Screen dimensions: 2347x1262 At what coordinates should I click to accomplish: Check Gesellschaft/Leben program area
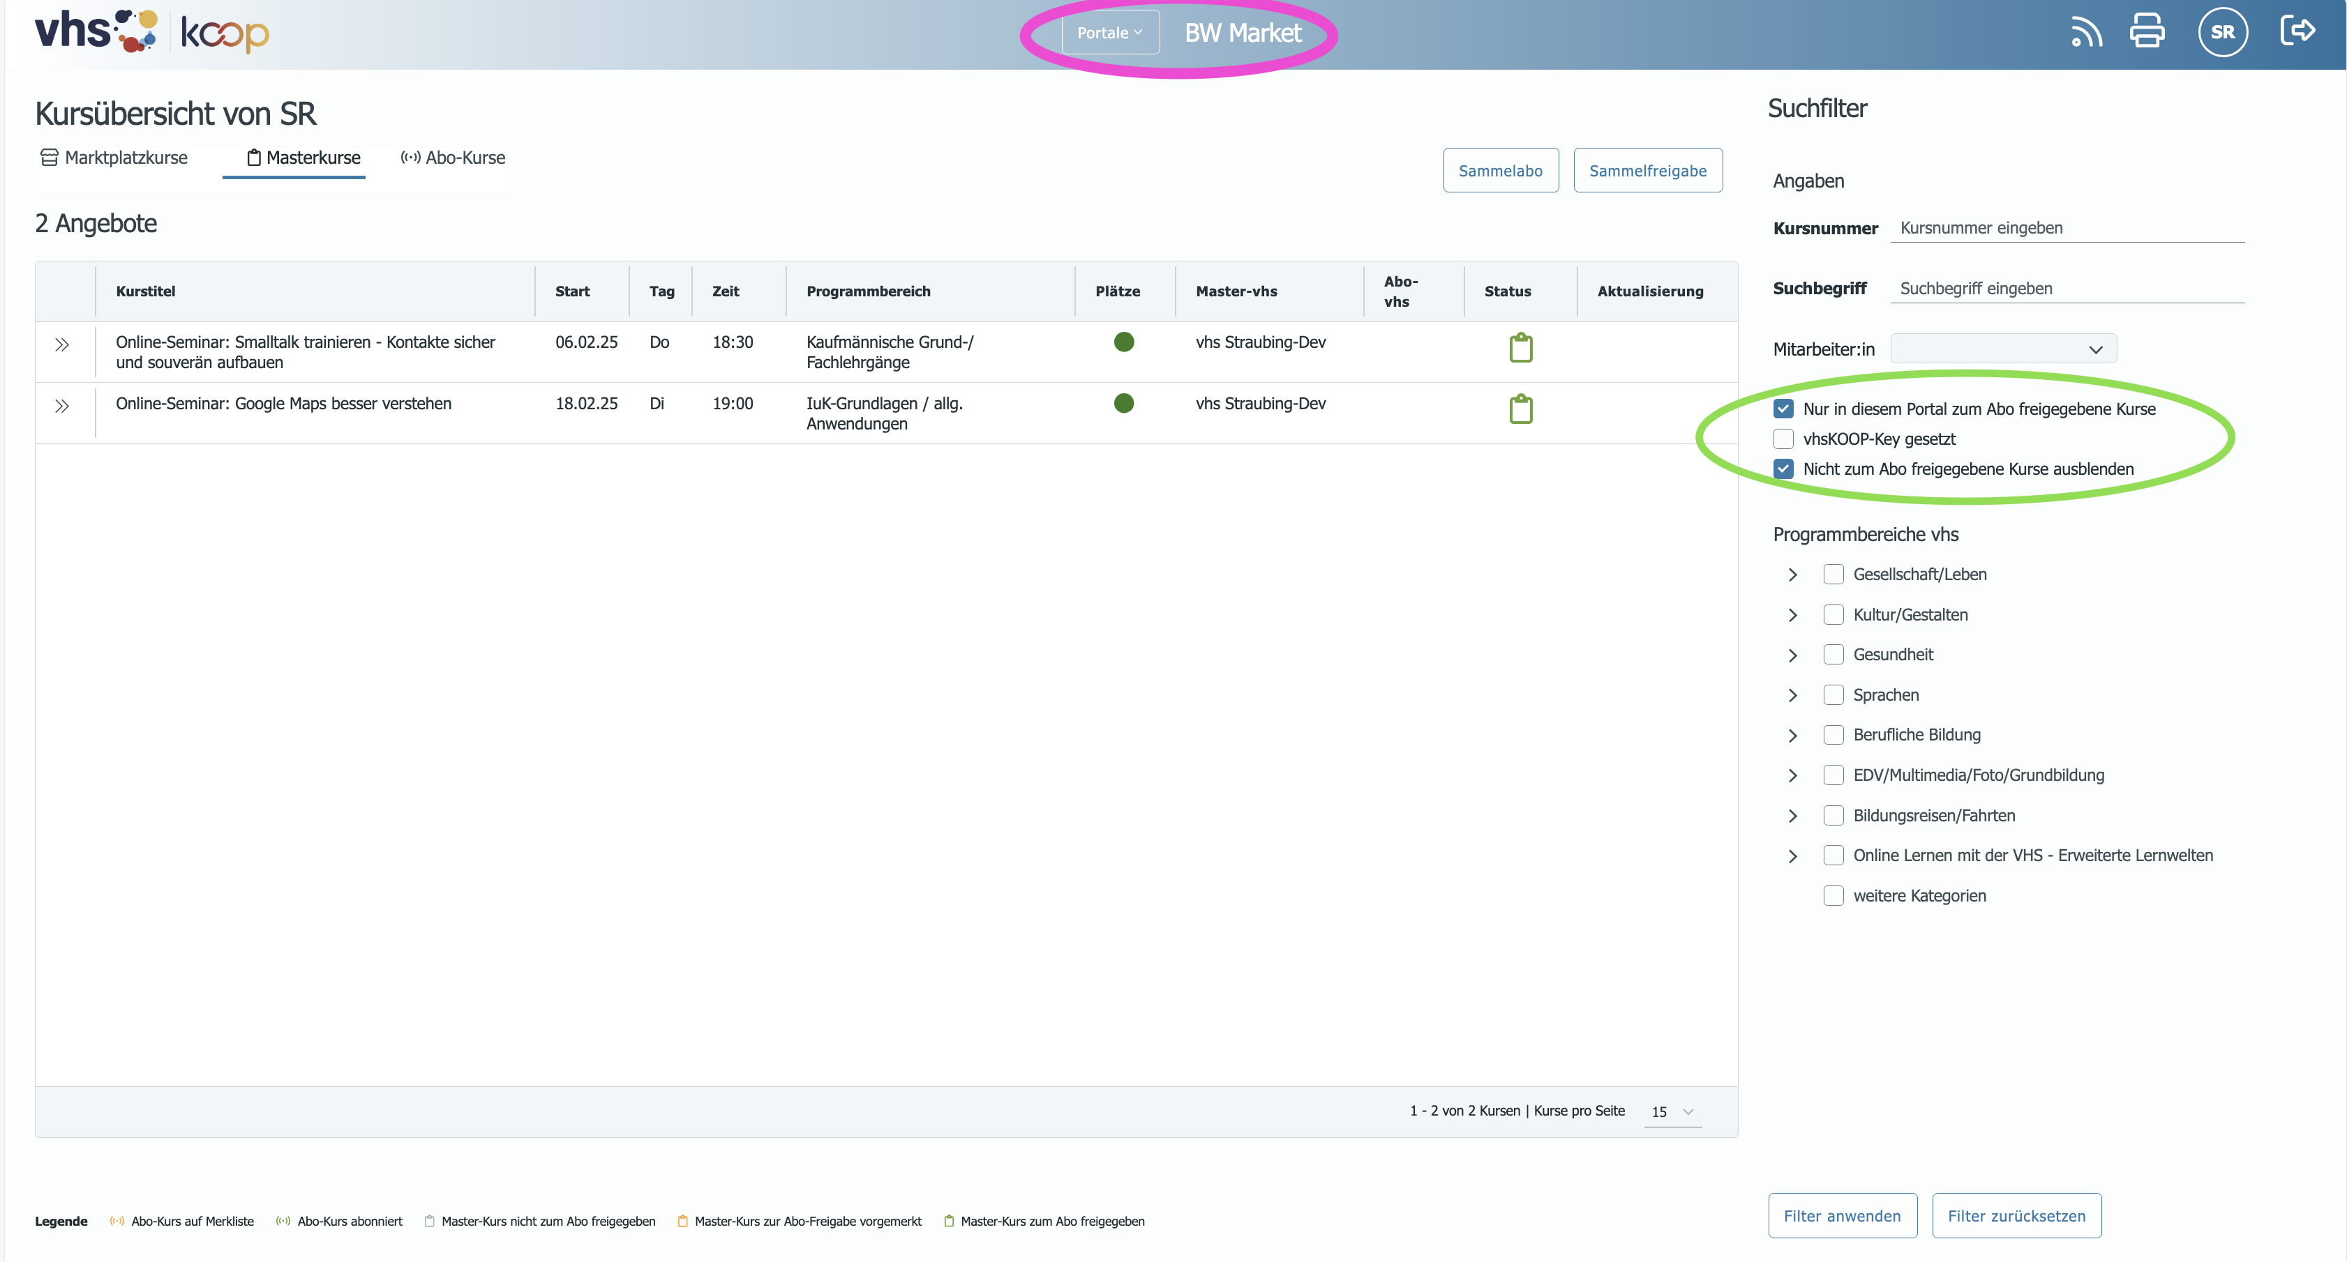[x=1833, y=575]
